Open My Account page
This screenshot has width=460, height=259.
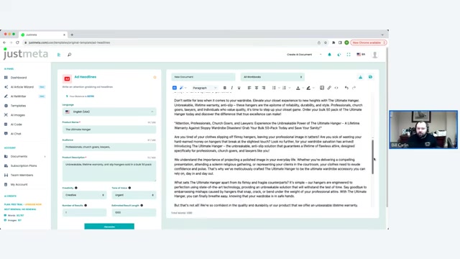click(x=19, y=185)
